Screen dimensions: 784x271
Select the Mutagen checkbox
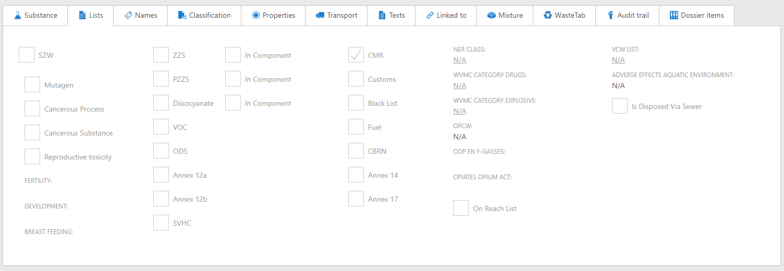pos(32,85)
